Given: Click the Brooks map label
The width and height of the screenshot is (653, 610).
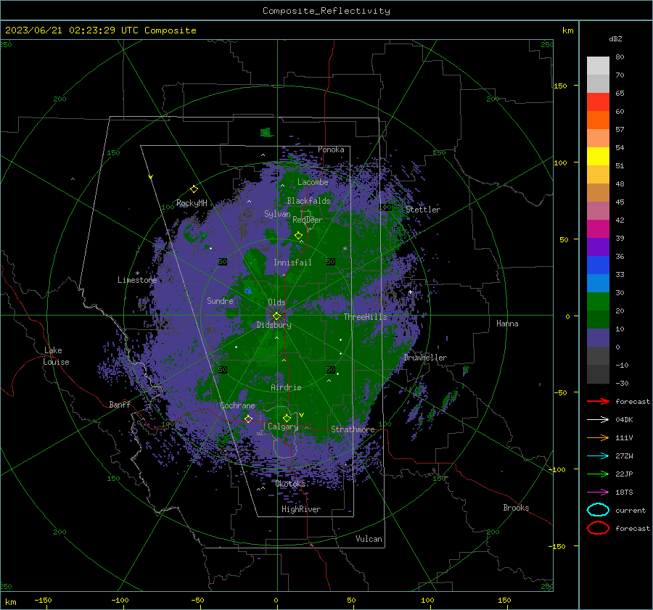Looking at the screenshot, I should [516, 508].
